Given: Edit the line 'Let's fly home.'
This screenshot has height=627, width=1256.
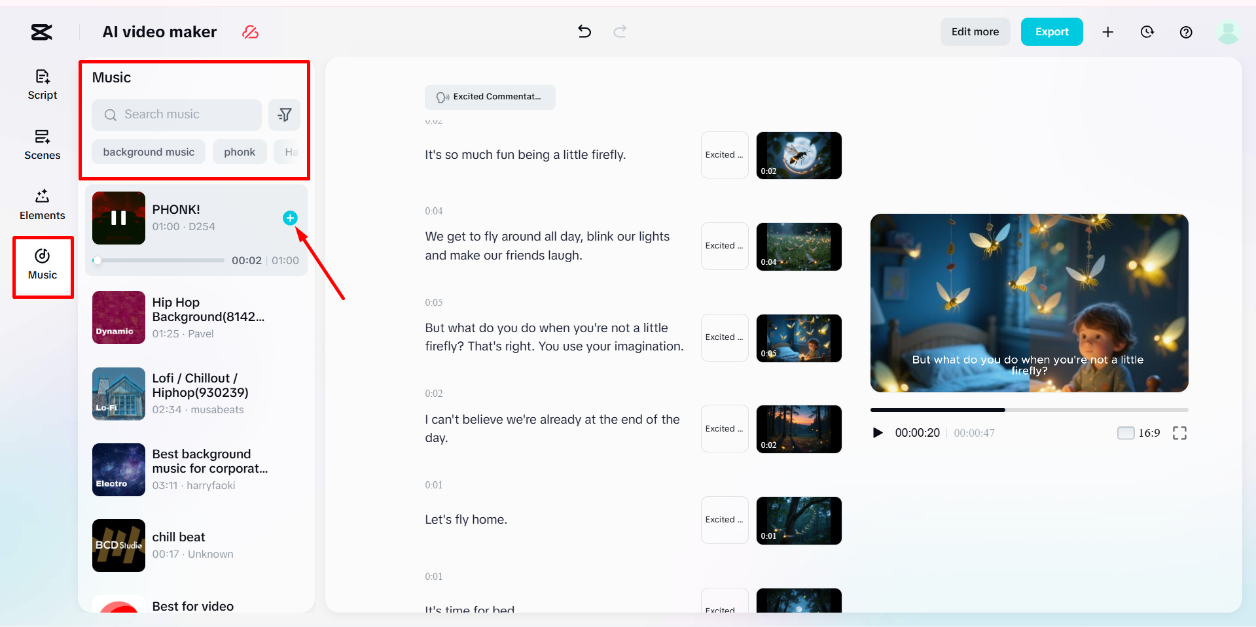Looking at the screenshot, I should (466, 520).
